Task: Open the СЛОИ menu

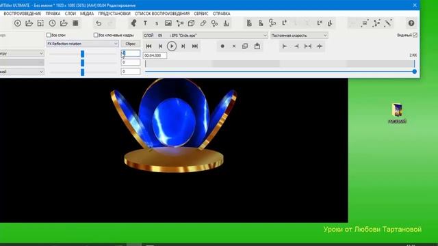Action: [70, 14]
